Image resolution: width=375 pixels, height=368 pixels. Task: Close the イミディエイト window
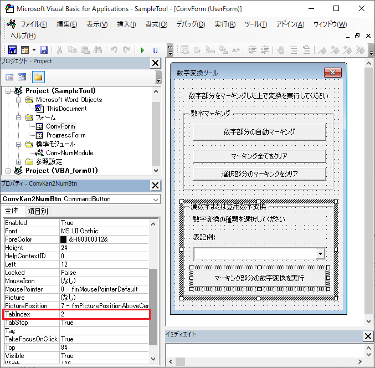(x=368, y=336)
